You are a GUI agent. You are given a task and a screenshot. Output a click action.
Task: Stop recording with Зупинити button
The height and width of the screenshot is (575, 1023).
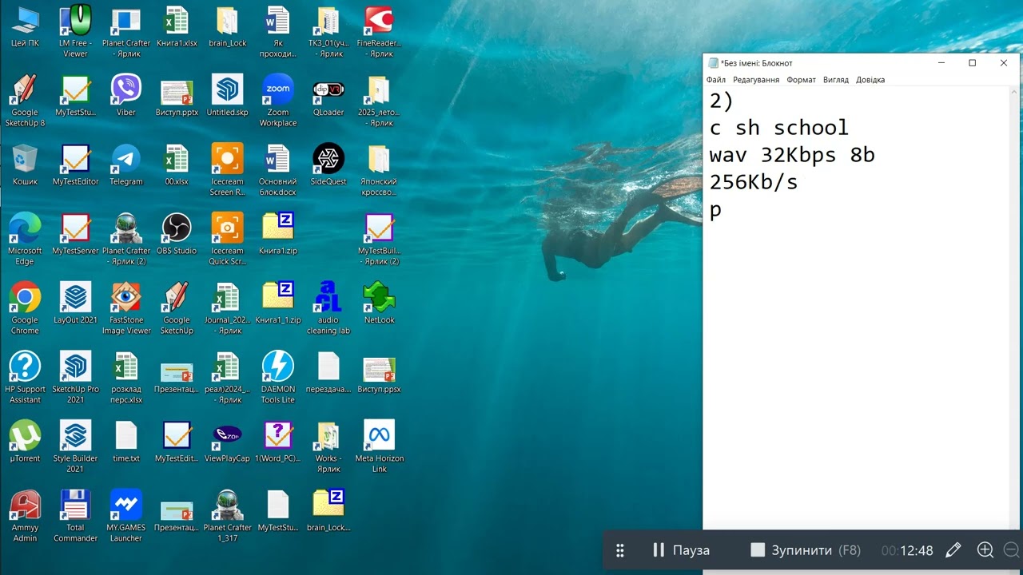point(805,550)
